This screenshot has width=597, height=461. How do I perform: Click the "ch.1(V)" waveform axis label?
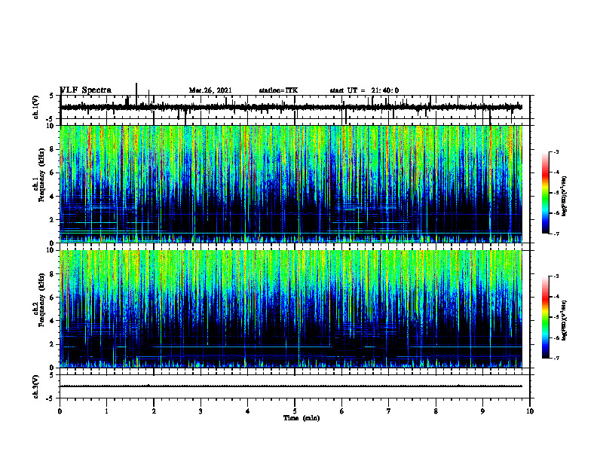click(x=36, y=107)
